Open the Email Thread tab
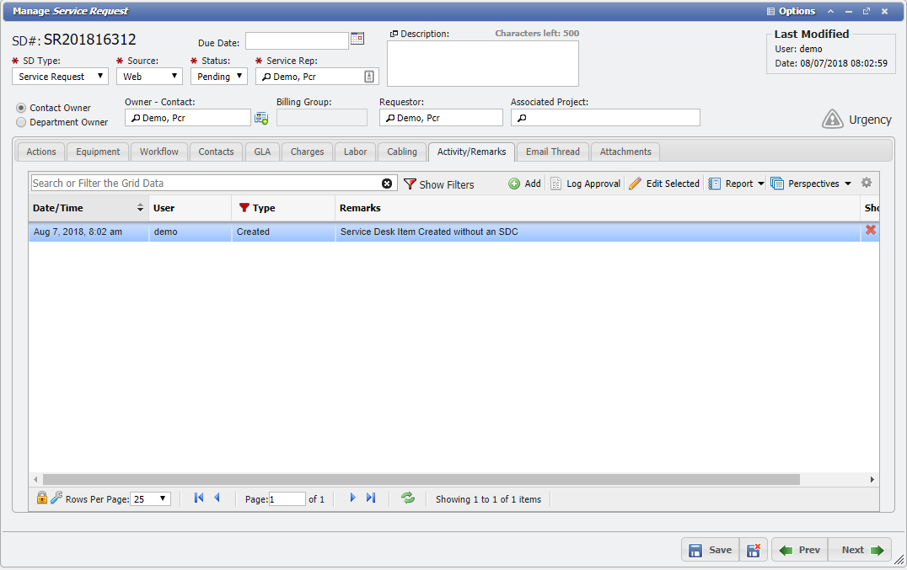This screenshot has height=570, width=907. point(552,152)
